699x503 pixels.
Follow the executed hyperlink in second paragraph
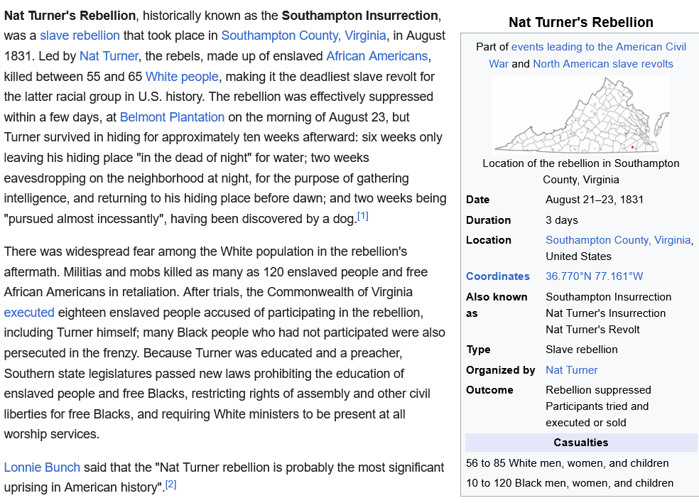click(x=28, y=312)
